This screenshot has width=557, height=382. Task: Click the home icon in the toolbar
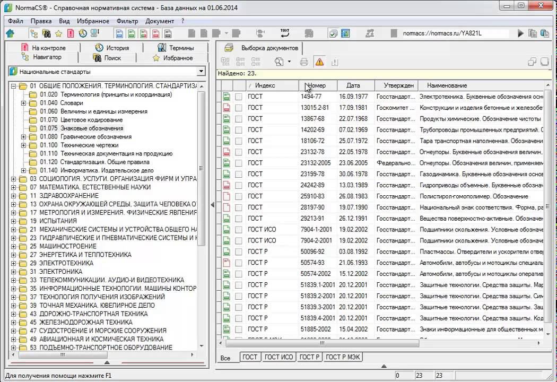10,33
